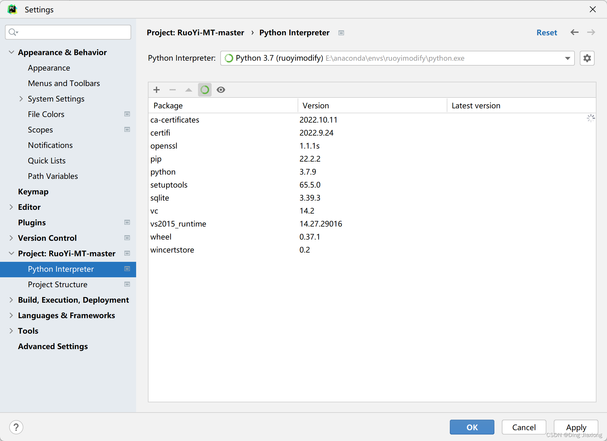Open Advanced Settings page
Screen dimensions: 607x441
[53, 346]
